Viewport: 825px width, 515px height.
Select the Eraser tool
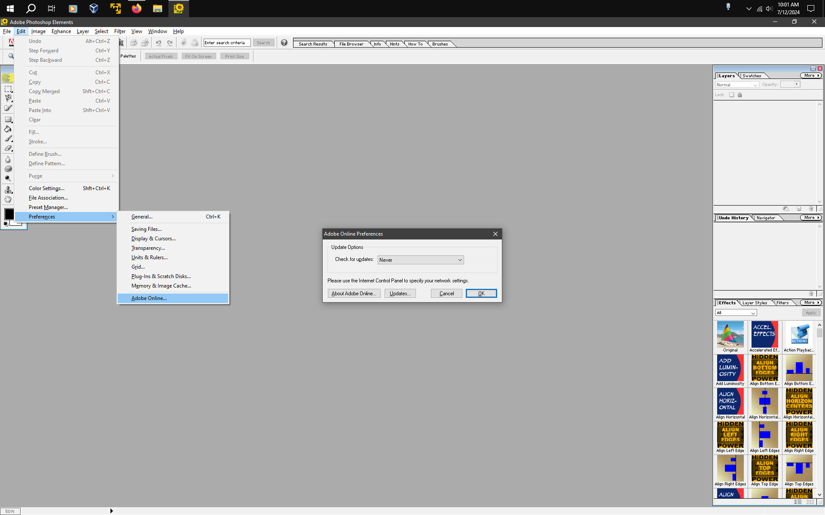tap(8, 148)
